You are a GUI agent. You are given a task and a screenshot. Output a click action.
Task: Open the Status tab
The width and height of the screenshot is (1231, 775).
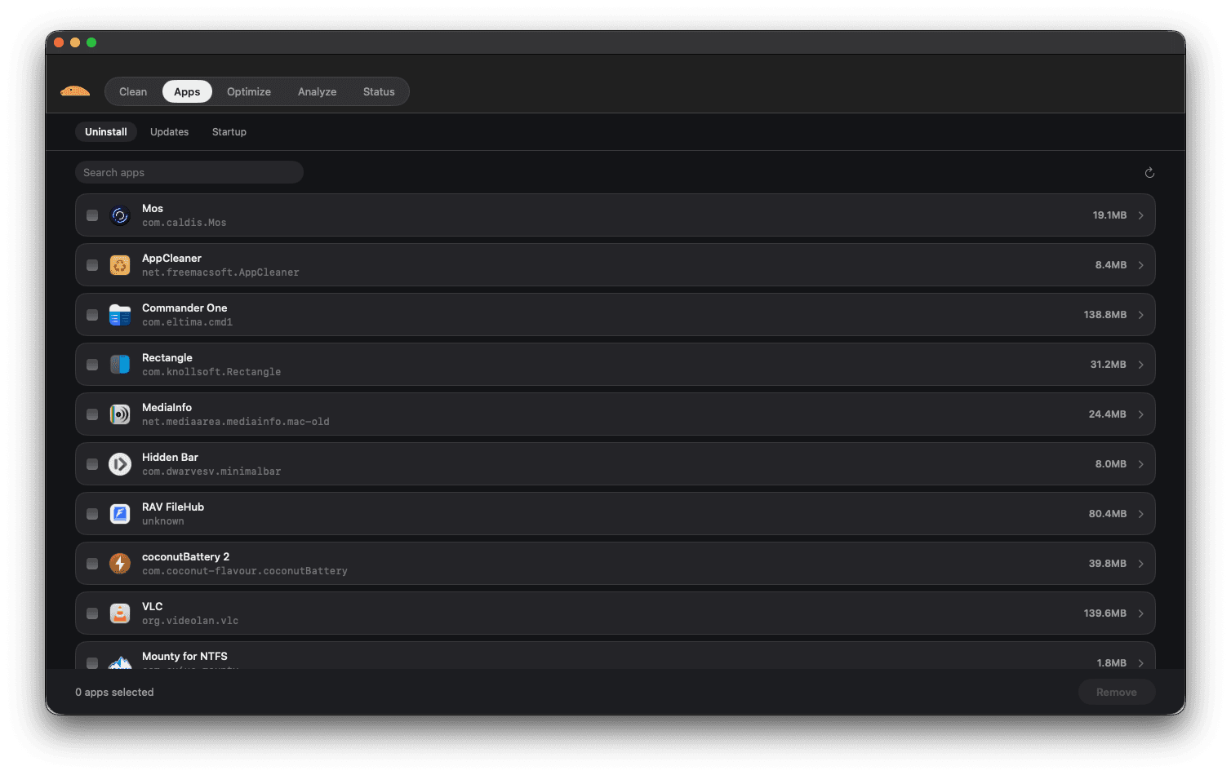(379, 91)
